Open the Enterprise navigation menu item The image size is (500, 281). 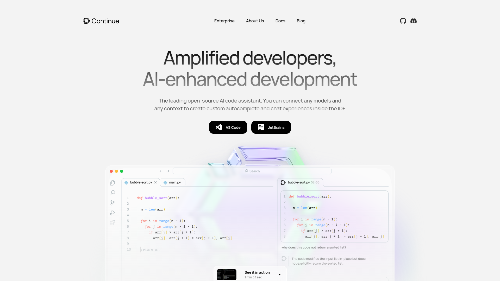click(x=224, y=21)
